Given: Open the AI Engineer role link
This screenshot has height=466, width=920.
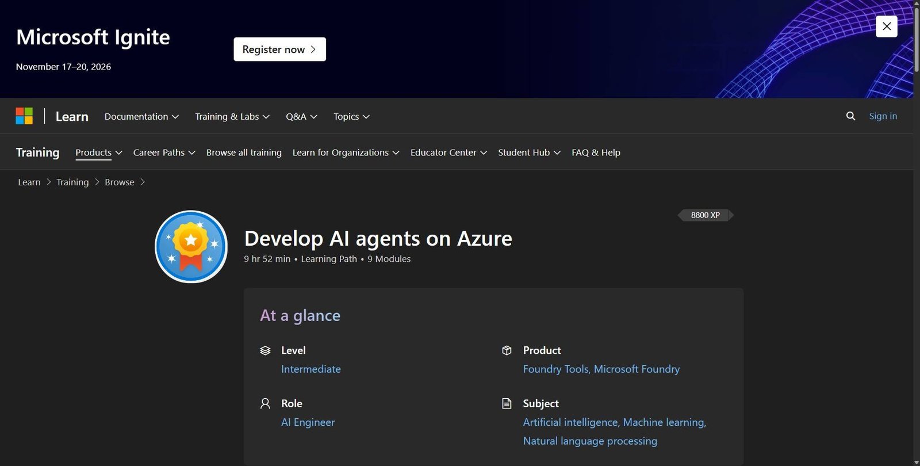Looking at the screenshot, I should click(x=308, y=422).
